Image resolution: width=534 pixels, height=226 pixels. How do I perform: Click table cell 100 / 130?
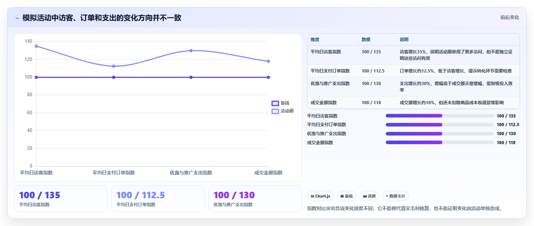pos(371,84)
